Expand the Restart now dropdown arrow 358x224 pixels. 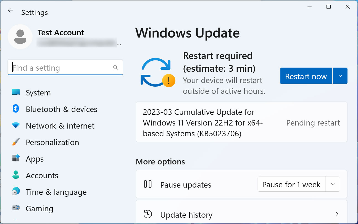pos(340,76)
